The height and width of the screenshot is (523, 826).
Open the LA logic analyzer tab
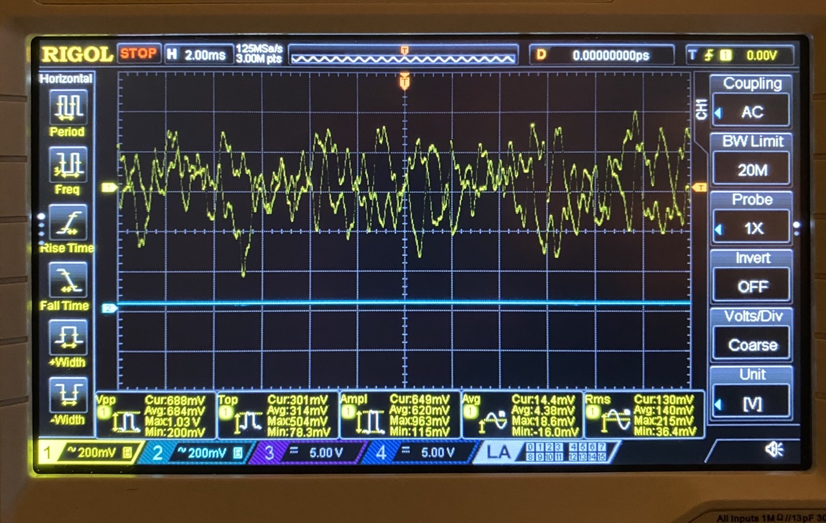(x=499, y=452)
